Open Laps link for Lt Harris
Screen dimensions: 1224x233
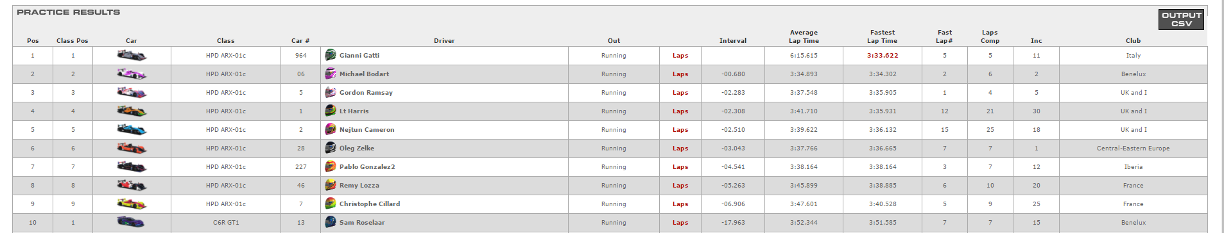click(680, 111)
